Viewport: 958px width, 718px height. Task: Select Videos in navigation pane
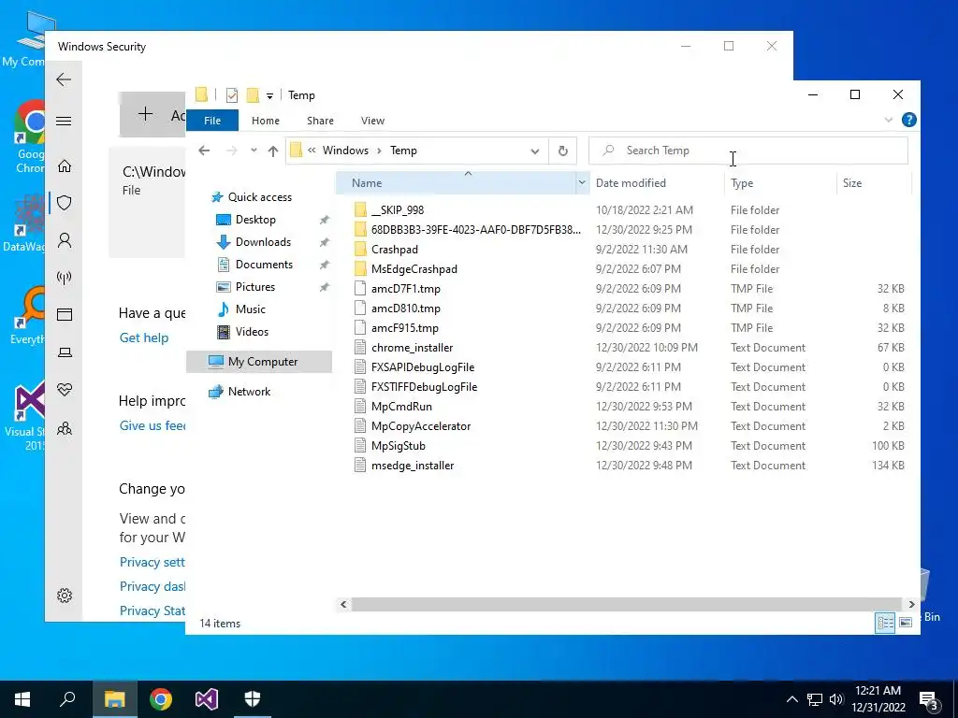tap(252, 332)
